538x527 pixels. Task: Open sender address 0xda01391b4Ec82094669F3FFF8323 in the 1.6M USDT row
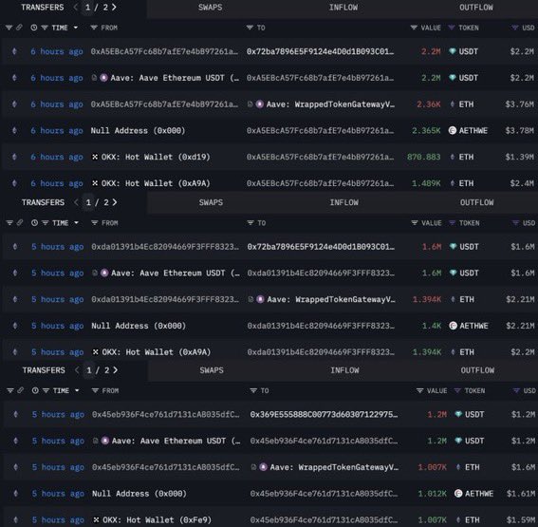click(165, 247)
